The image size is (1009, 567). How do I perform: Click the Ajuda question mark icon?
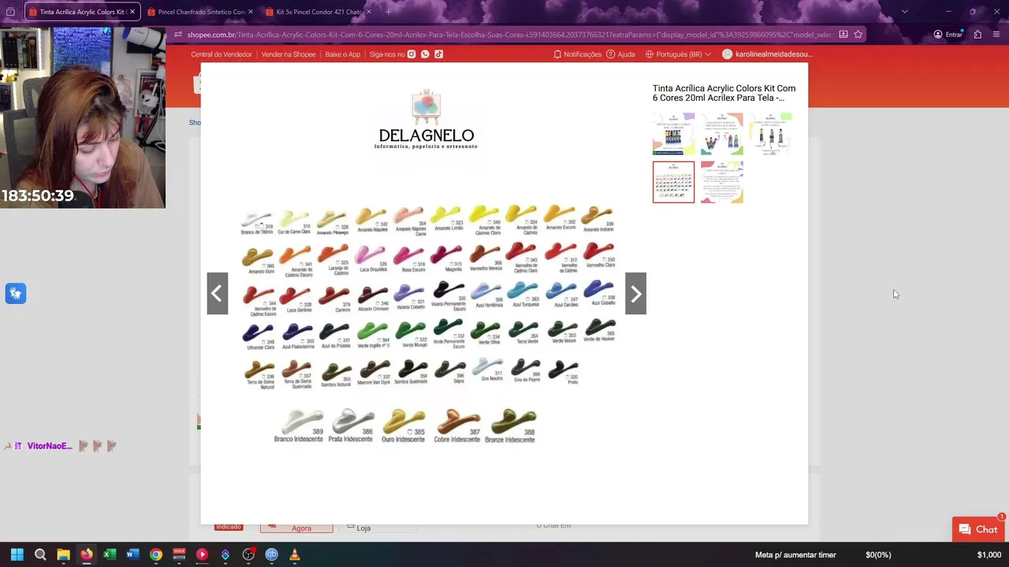[610, 54]
